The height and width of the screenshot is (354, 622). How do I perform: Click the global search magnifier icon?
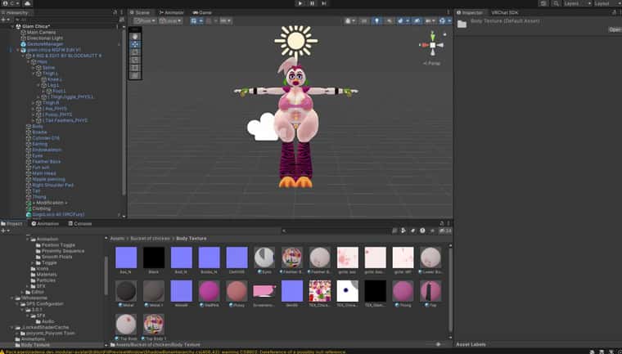click(556, 3)
